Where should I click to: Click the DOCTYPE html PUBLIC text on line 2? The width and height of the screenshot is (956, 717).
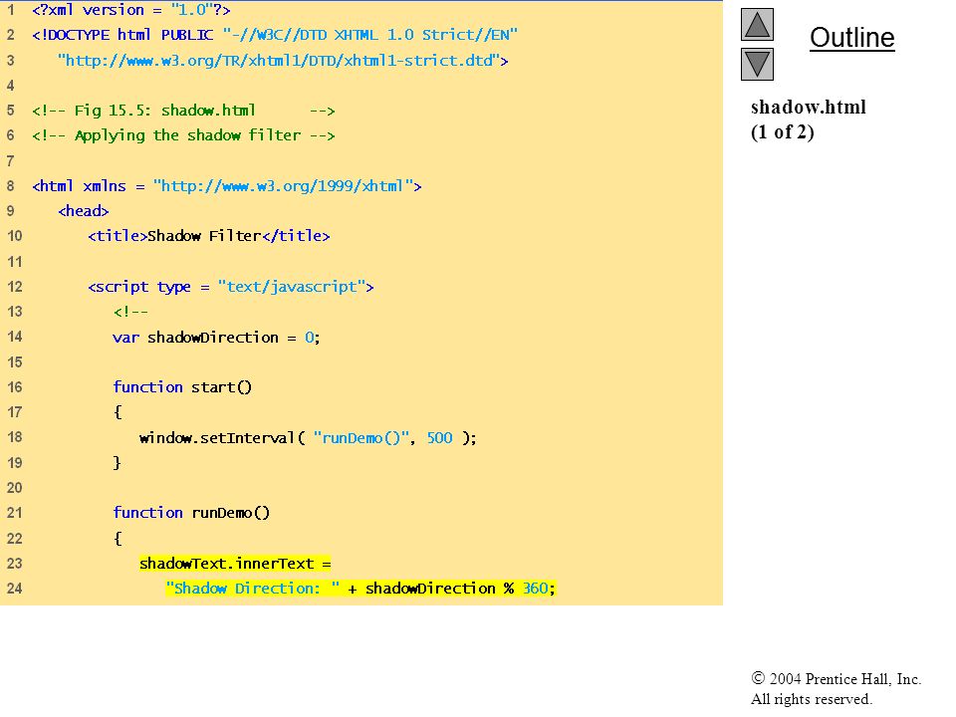[122, 35]
